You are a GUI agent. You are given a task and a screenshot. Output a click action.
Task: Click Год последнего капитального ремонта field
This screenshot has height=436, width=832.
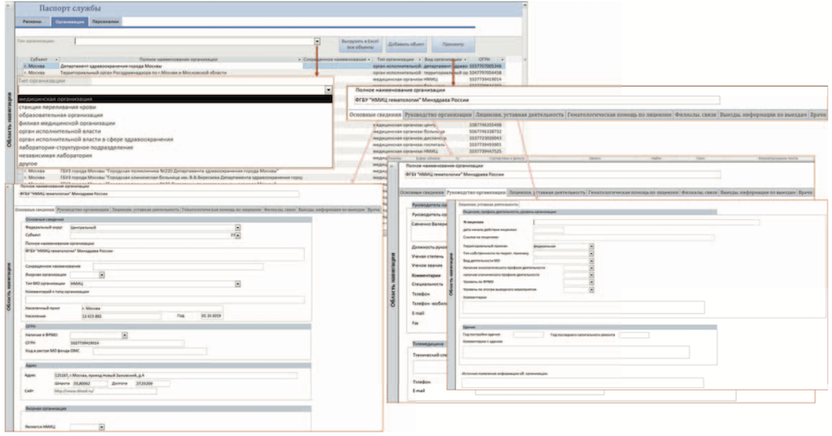634,335
